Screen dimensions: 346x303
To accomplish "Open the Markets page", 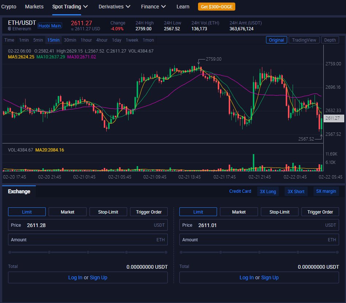I will 34,7.
